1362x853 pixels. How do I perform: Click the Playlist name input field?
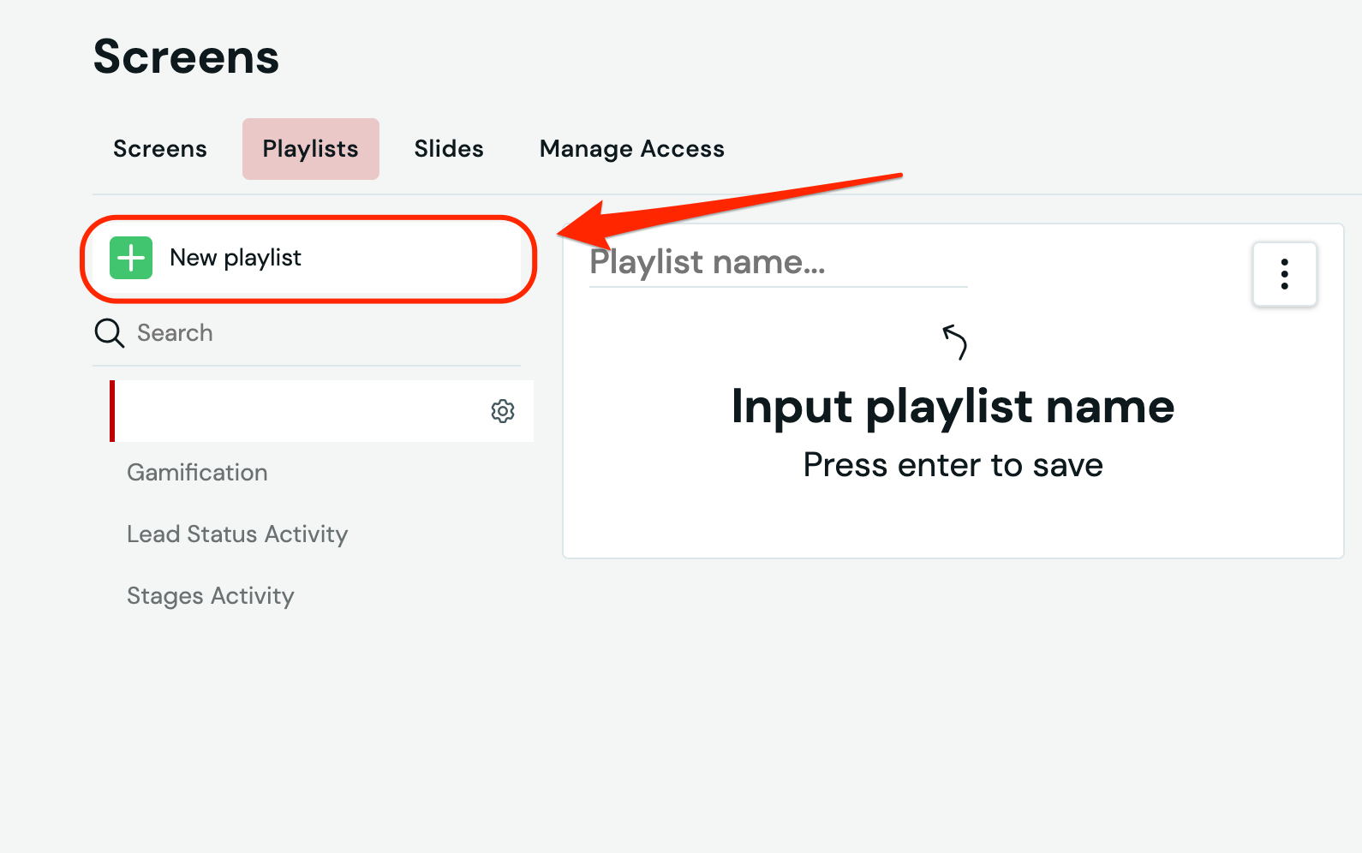coord(777,262)
